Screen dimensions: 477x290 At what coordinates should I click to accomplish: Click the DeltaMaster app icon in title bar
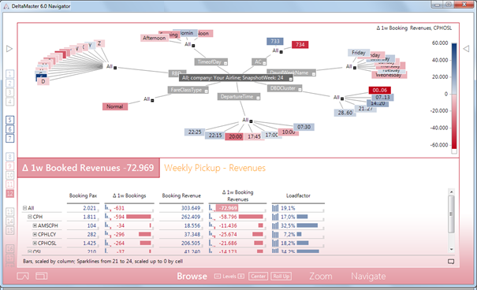click(6, 6)
